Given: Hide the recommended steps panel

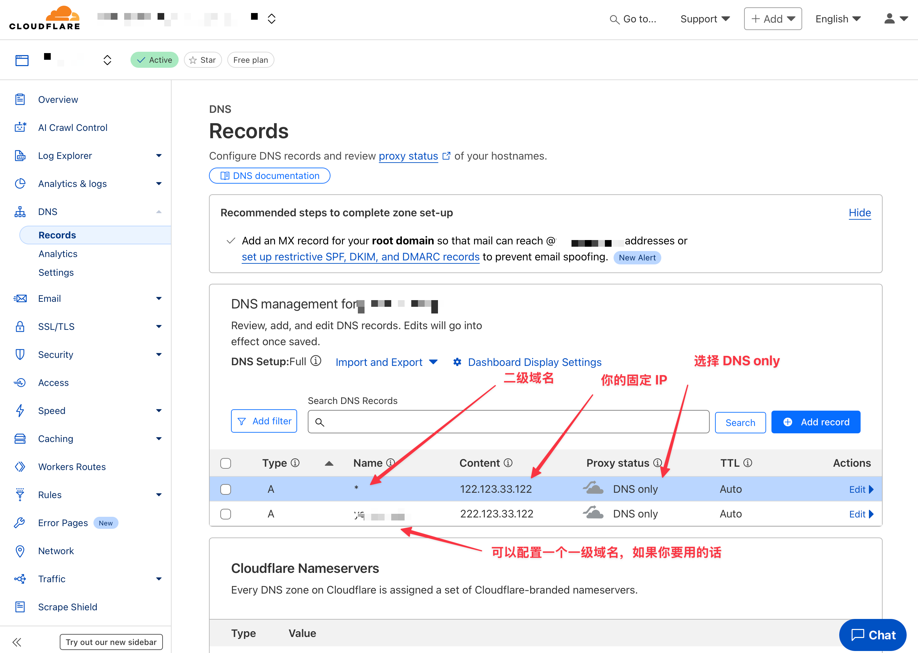Looking at the screenshot, I should pyautogui.click(x=859, y=212).
